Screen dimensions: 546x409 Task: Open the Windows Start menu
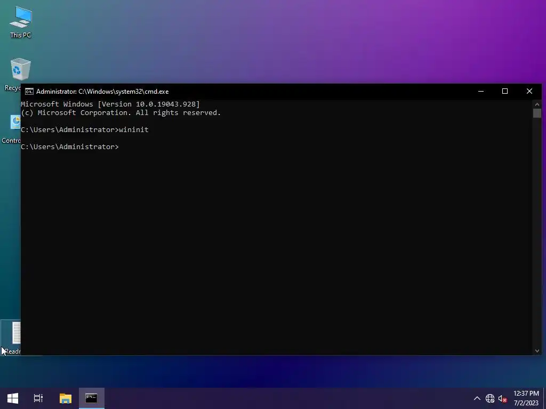(13, 398)
